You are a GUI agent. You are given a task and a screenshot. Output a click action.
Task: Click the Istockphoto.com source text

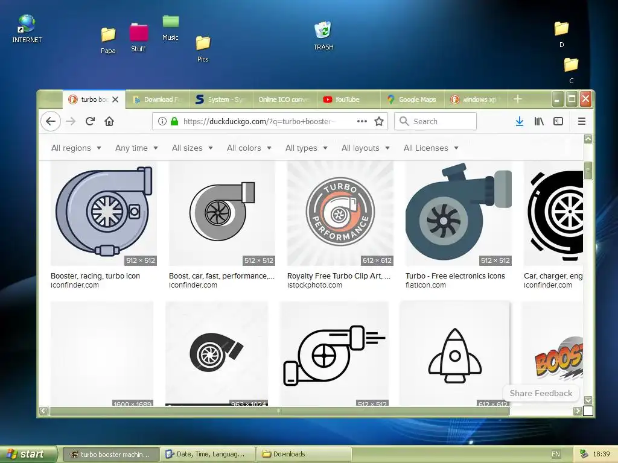314,285
